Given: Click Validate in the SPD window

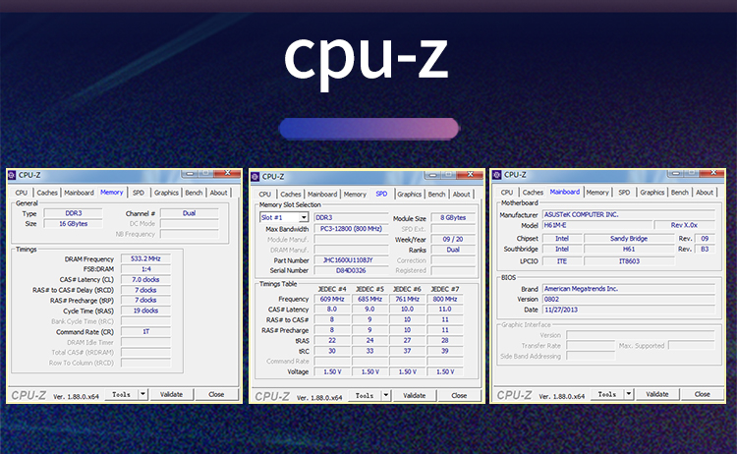Looking at the screenshot, I should [x=414, y=396].
